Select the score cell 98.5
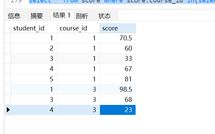Screen dimensions: 215x134 [118, 89]
